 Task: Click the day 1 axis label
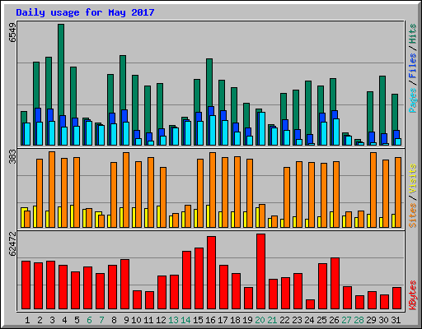click(27, 320)
